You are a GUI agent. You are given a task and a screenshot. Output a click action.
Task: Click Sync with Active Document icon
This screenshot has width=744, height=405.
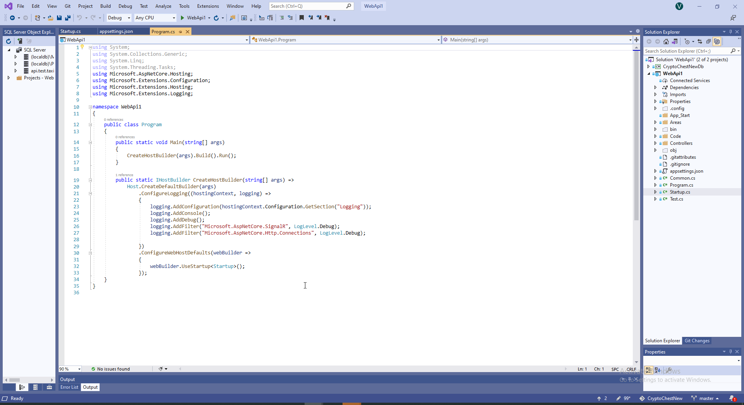click(700, 41)
